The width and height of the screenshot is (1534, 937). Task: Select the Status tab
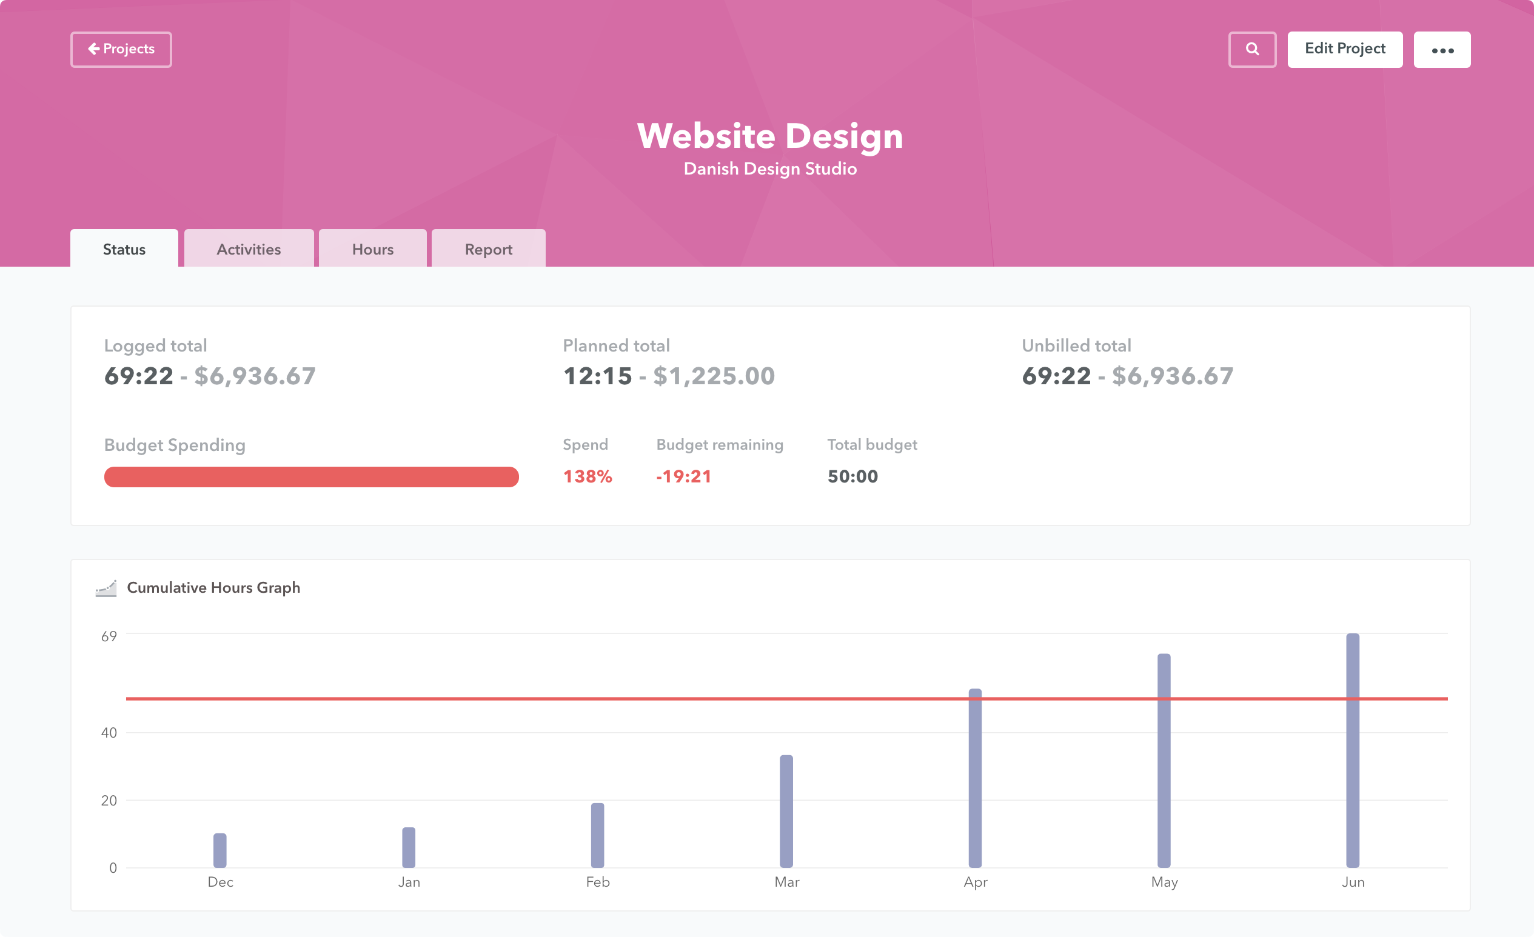[123, 248]
